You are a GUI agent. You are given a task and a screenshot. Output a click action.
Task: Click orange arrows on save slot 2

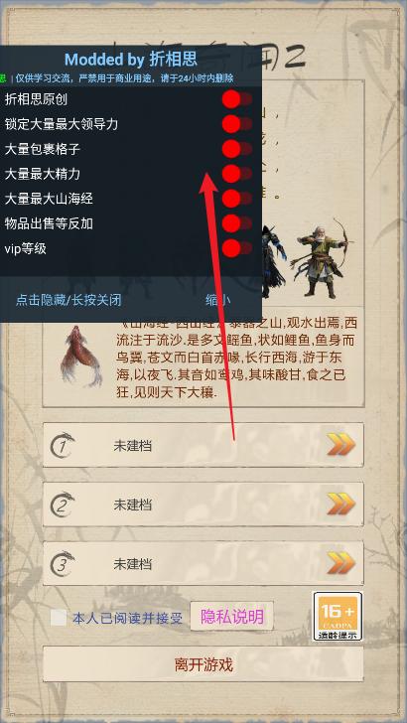341,504
